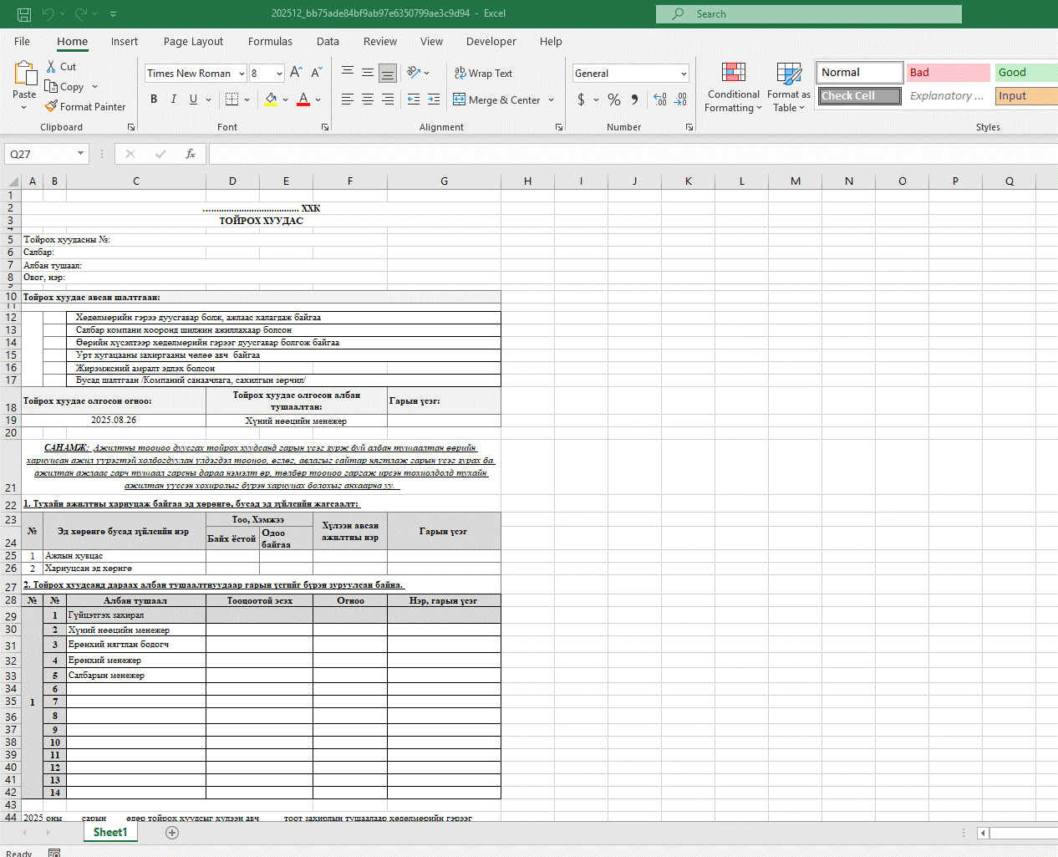Switch to the Formulas tab
This screenshot has height=857, width=1058.
coord(270,41)
